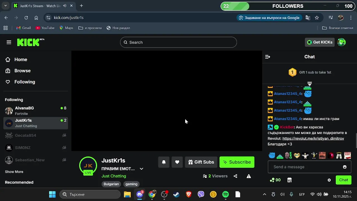This screenshot has width=357, height=201.
Task: Click Get KICKs button
Action: [x=320, y=42]
